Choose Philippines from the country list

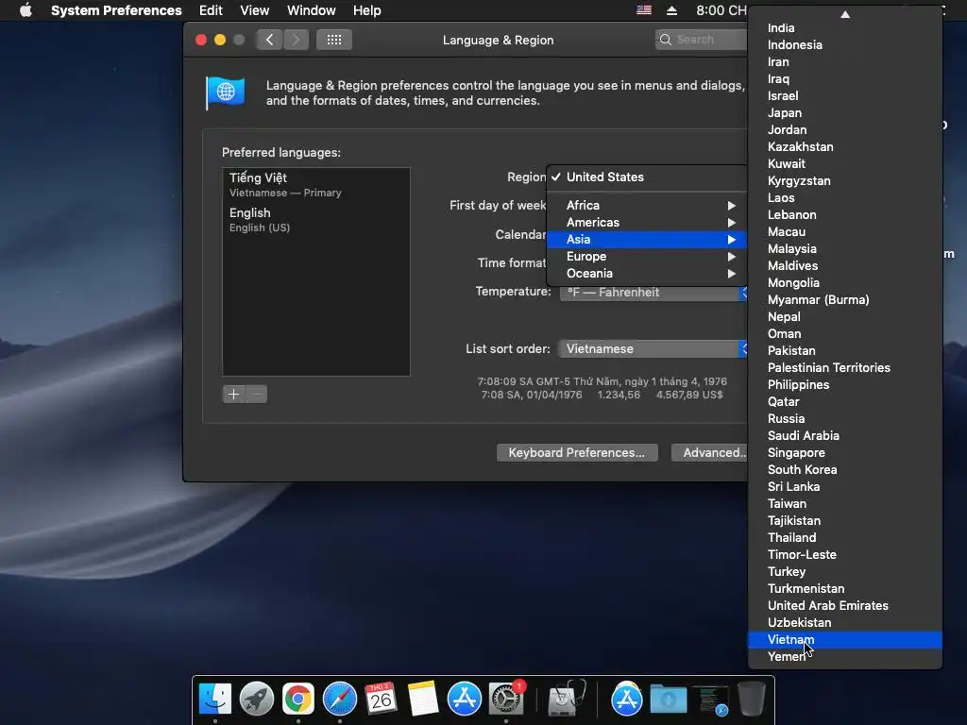tap(845, 385)
